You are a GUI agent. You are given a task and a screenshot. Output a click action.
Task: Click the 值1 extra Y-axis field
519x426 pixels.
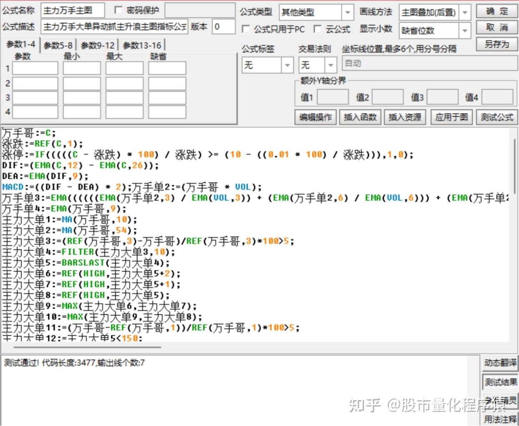tap(333, 97)
